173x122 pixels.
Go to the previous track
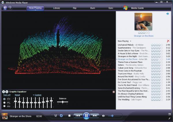coord(78,116)
